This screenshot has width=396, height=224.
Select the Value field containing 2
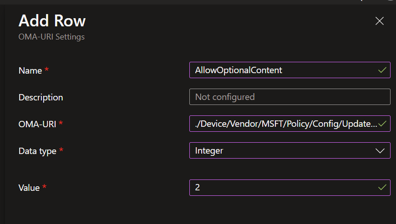point(282,187)
